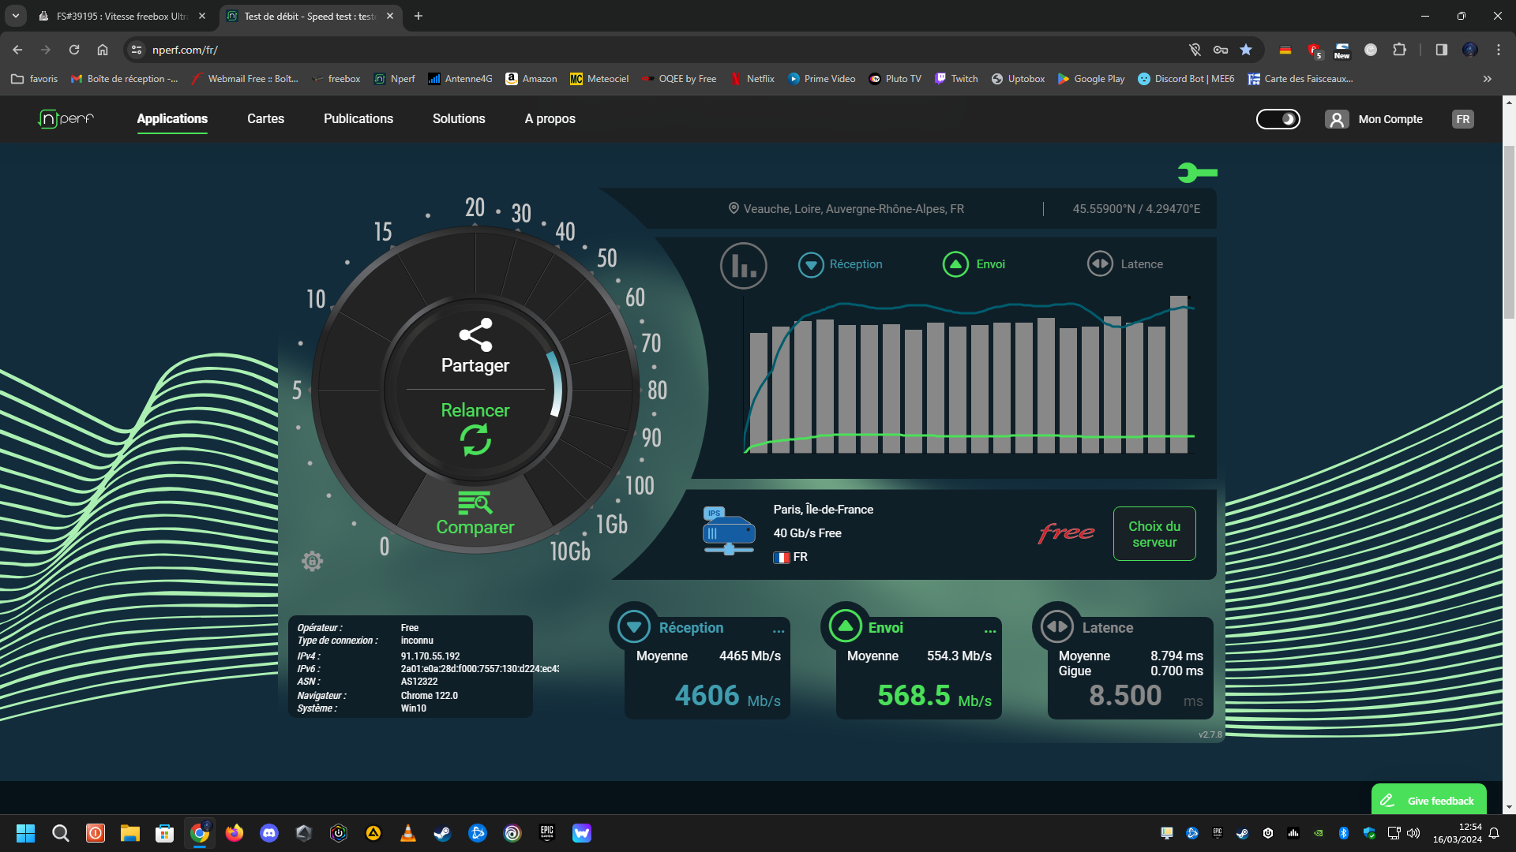The height and width of the screenshot is (852, 1516).
Task: Open the favoris bookmarks folder
Action: pos(36,79)
